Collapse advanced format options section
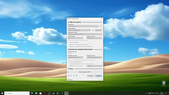This screenshot has height=95, width=169. tap(81, 60)
